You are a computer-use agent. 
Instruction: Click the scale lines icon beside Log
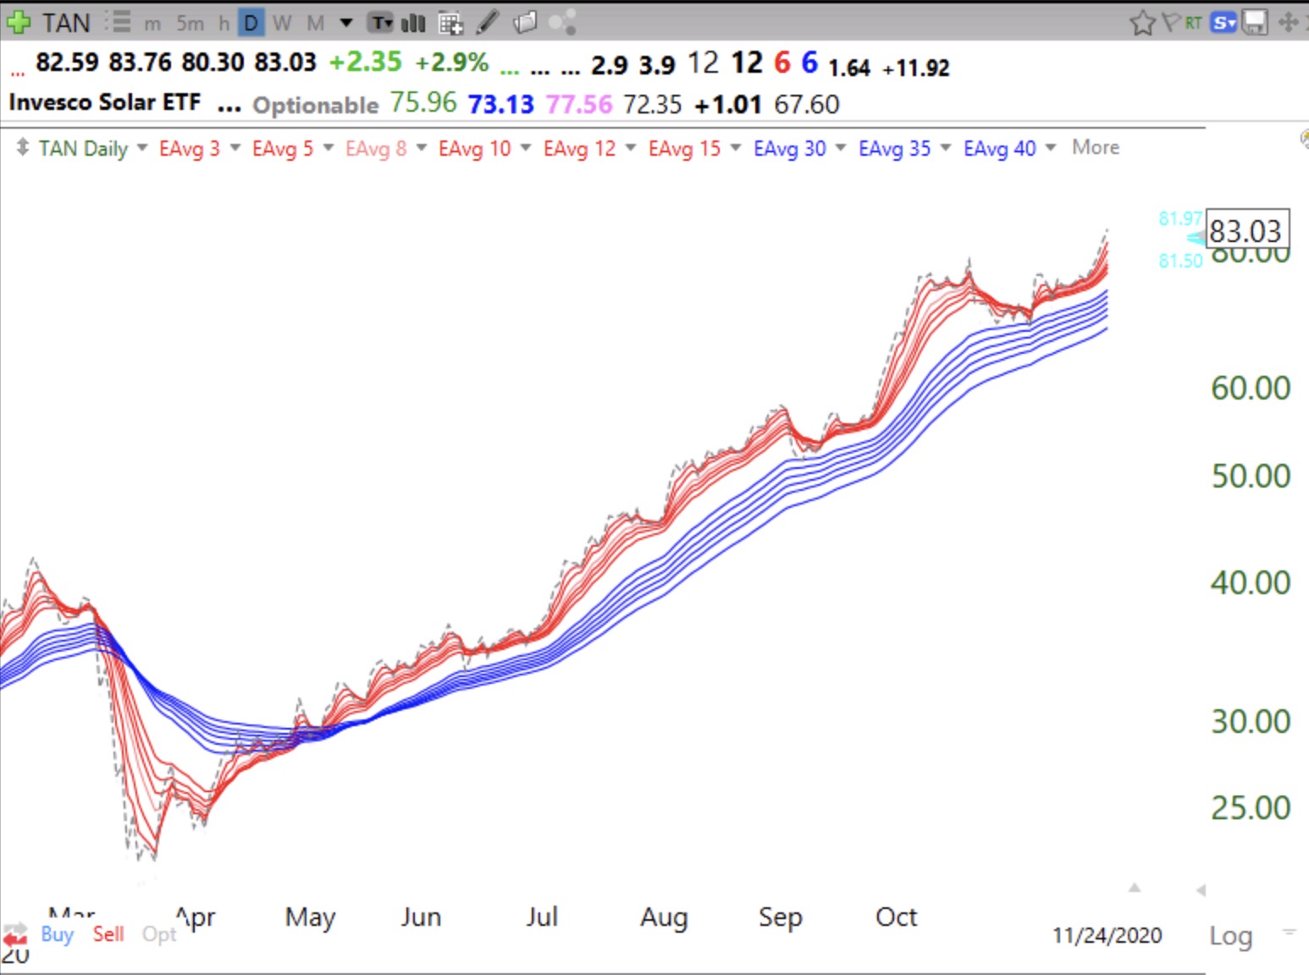1290,932
